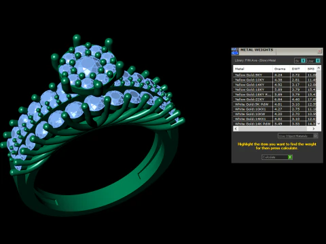Click the 3.53 DWT value for 14K PdW
The height and width of the screenshot is (244, 326).
coord(295,123)
